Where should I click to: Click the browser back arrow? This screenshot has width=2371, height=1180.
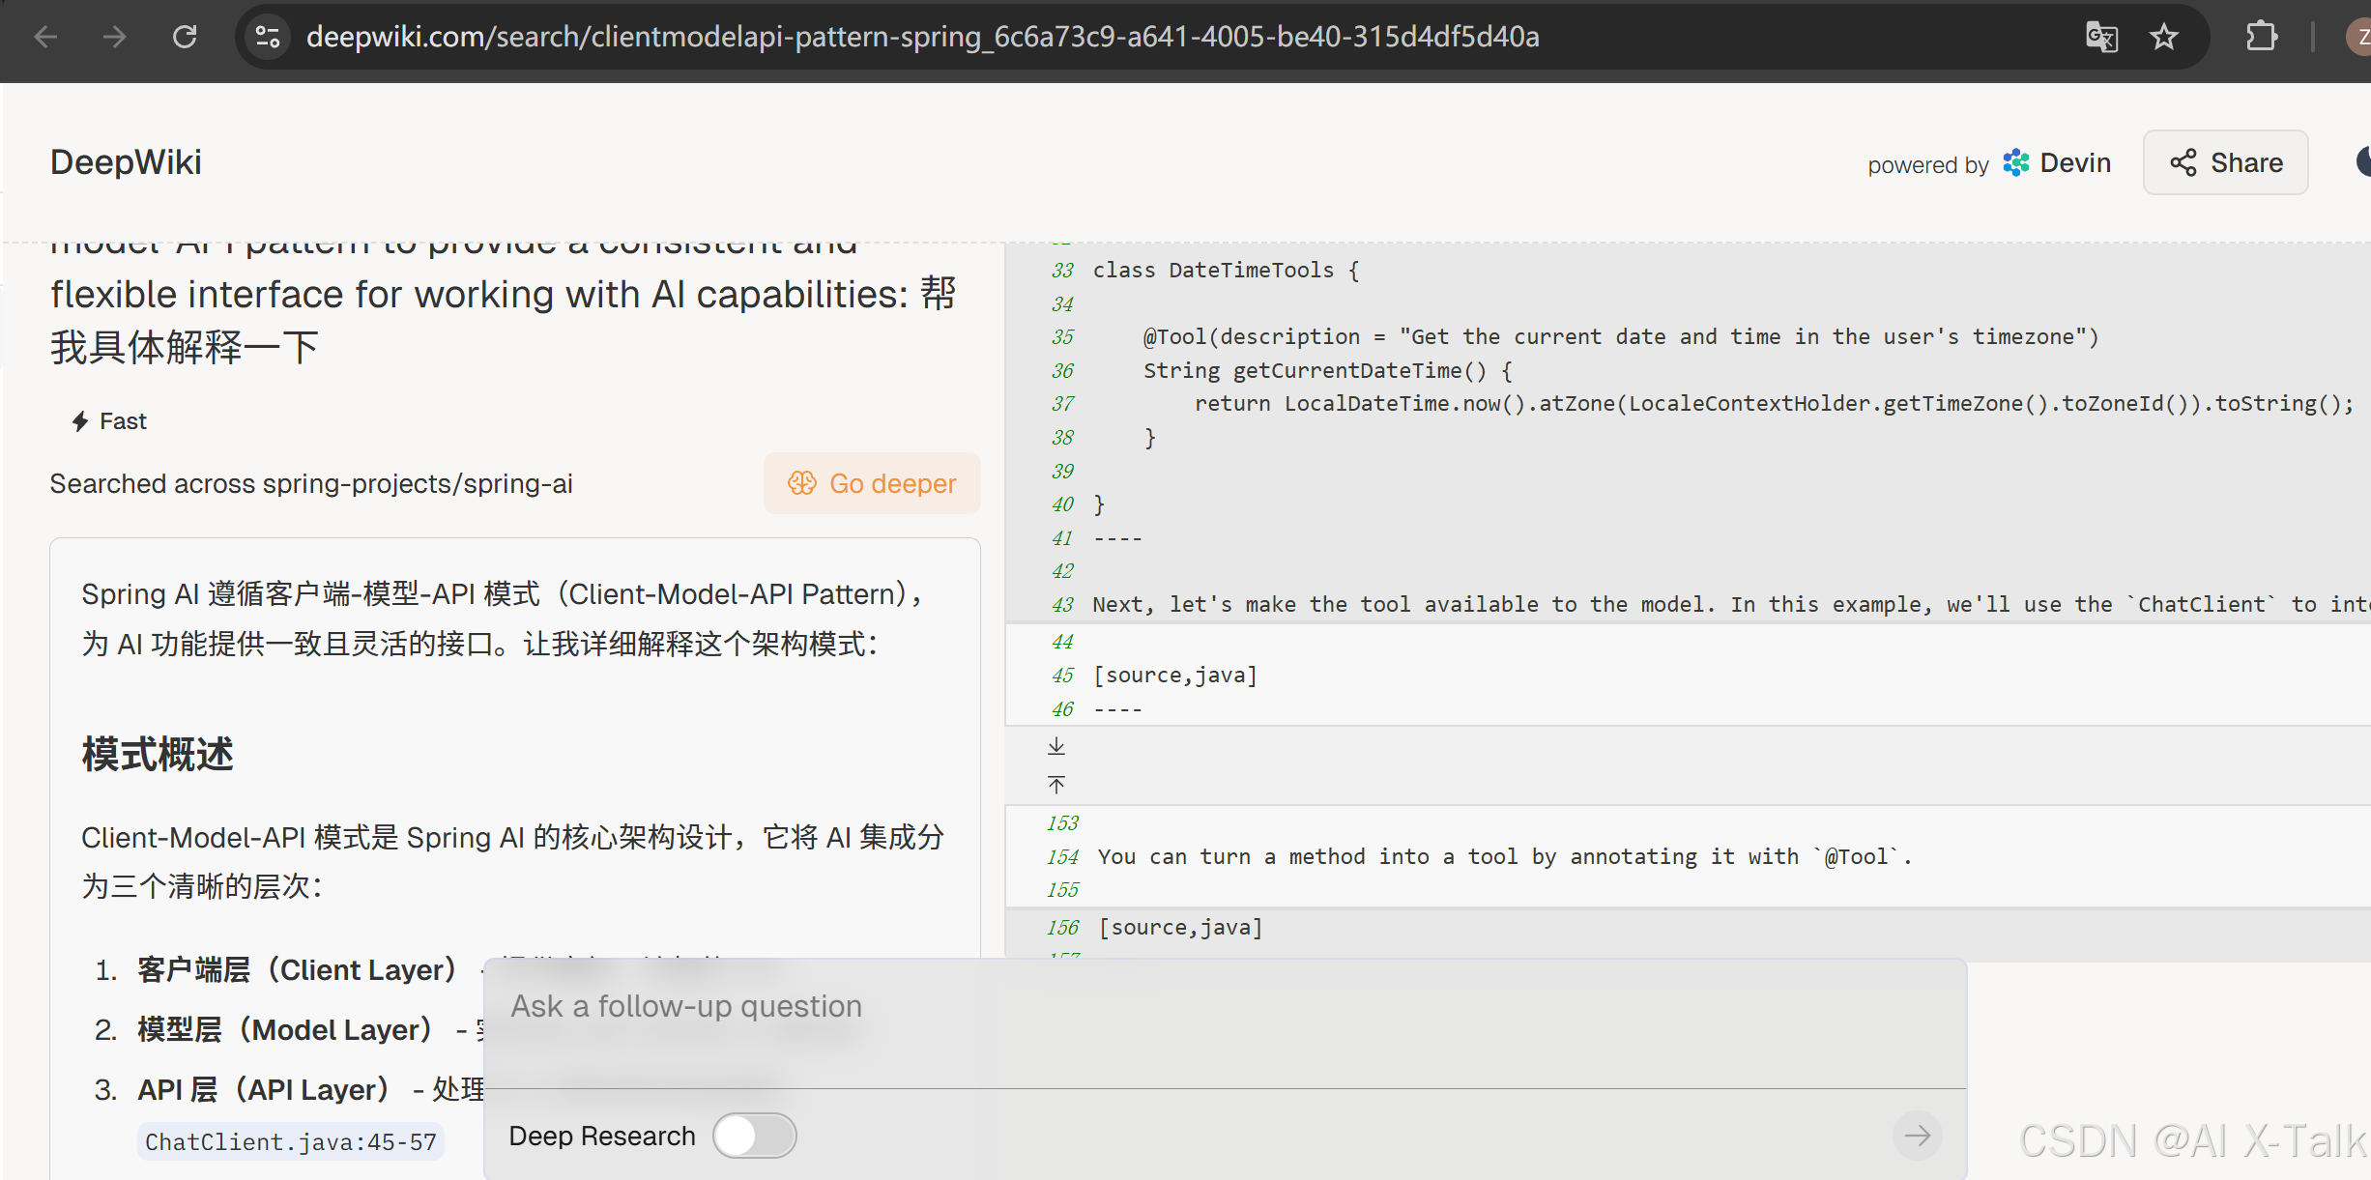45,37
